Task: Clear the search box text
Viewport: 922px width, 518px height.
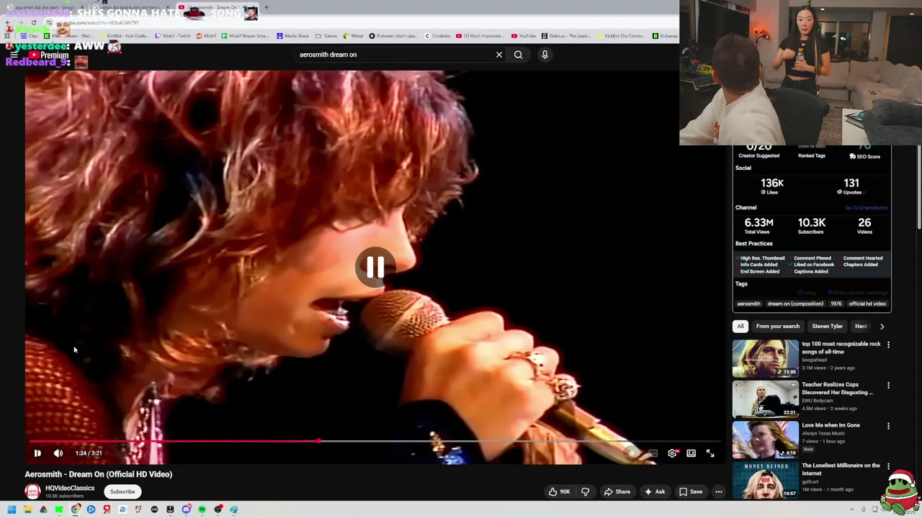Action: (x=498, y=55)
